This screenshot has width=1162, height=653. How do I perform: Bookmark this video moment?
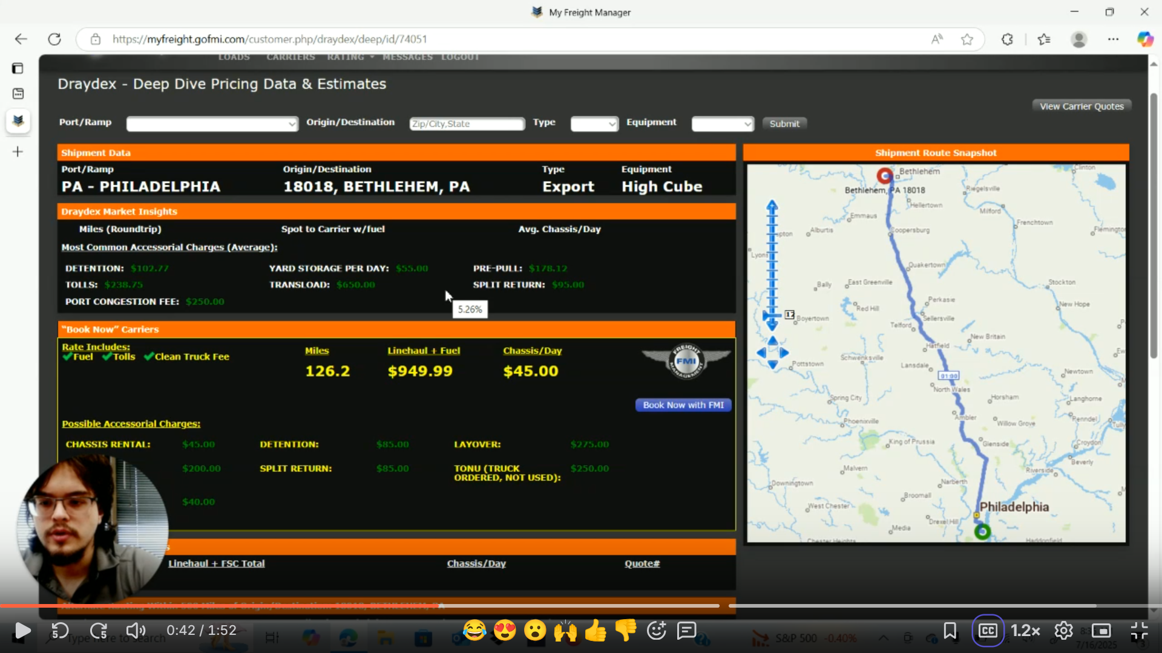950,631
